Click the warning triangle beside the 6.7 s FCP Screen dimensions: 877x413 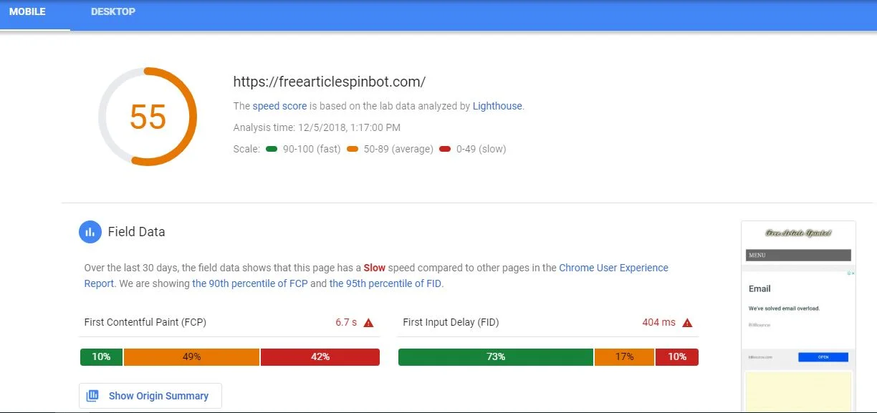tap(368, 322)
